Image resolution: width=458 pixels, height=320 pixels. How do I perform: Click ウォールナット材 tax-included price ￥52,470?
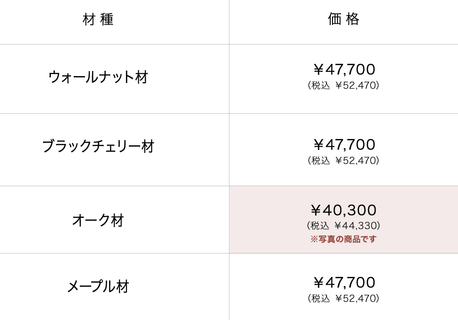click(x=343, y=86)
